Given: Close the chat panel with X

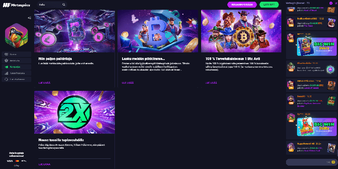Looking at the screenshot, I should coord(336,3).
